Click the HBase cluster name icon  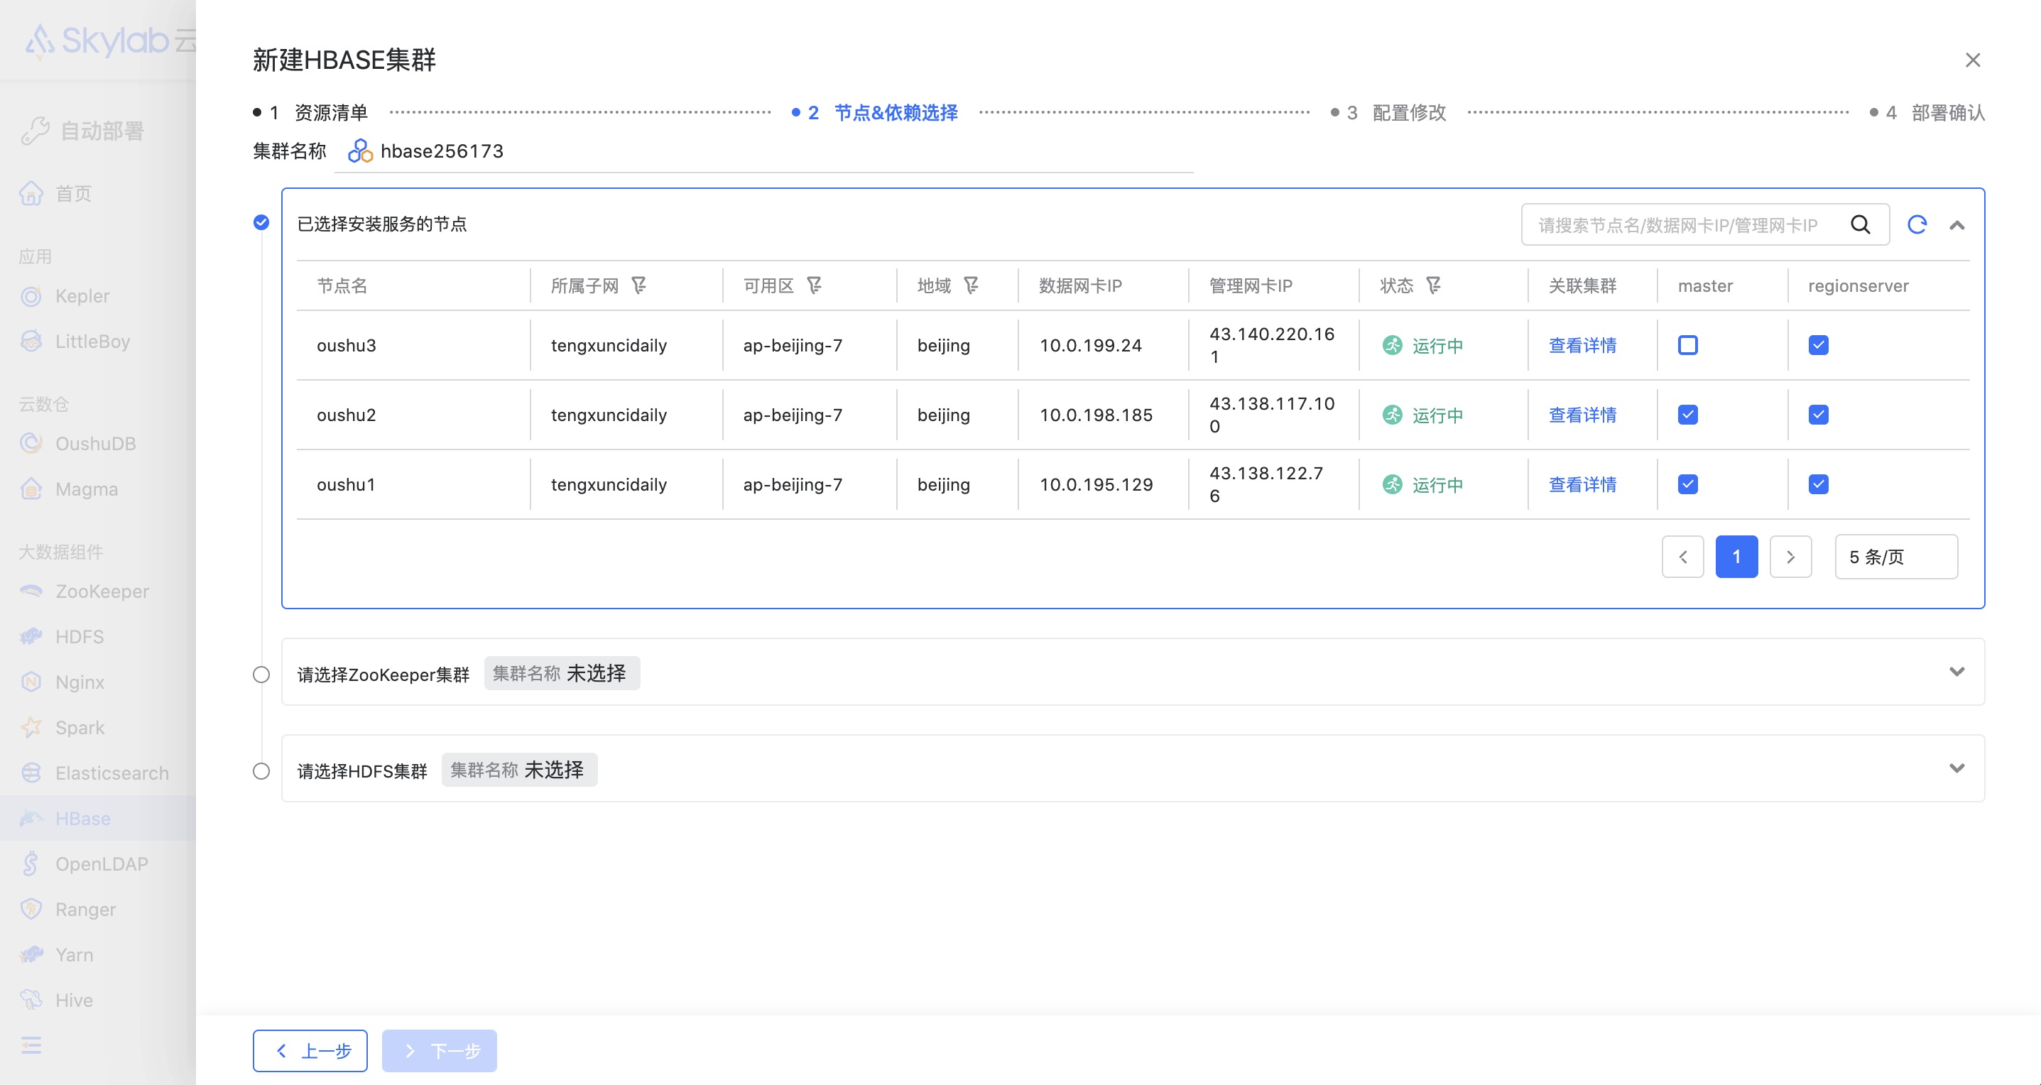[x=361, y=151]
